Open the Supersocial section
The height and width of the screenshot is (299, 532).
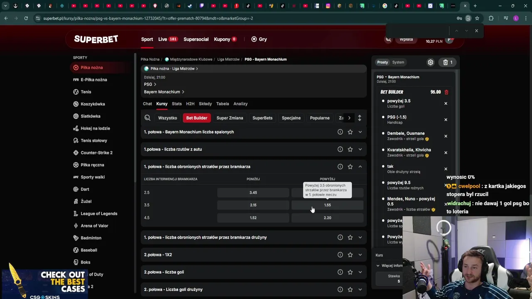(196, 39)
